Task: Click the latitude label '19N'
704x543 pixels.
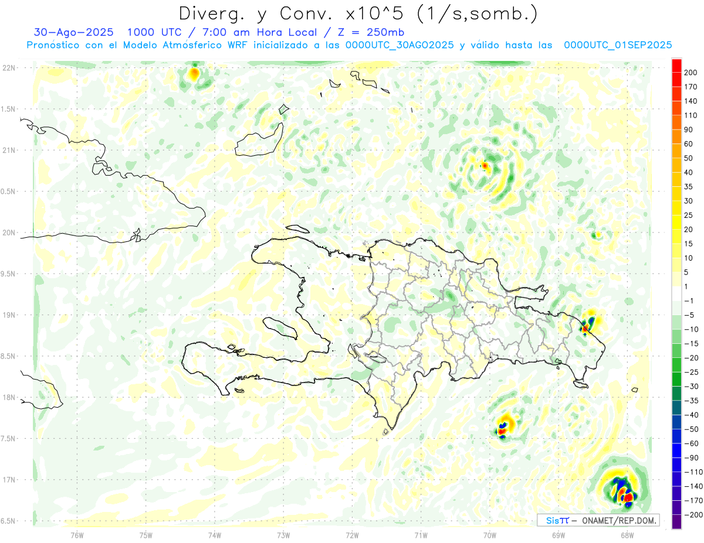Action: pyautogui.click(x=9, y=315)
